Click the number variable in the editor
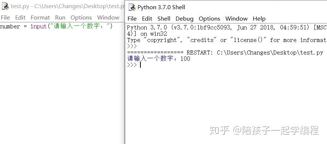The height and width of the screenshot is (144, 327). point(10,27)
